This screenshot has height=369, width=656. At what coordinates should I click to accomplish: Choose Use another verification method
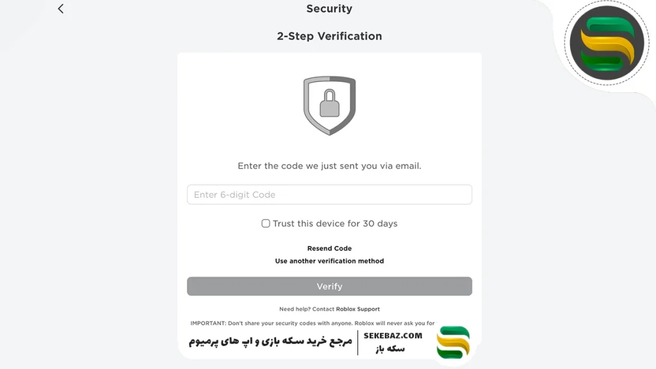(329, 261)
